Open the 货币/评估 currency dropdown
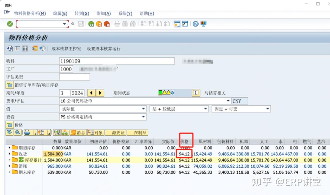This screenshot has height=195, width=330. pyautogui.click(x=228, y=101)
